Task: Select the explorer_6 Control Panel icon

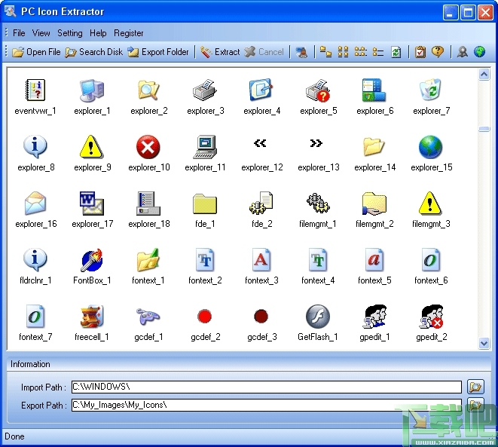Action: (374, 90)
